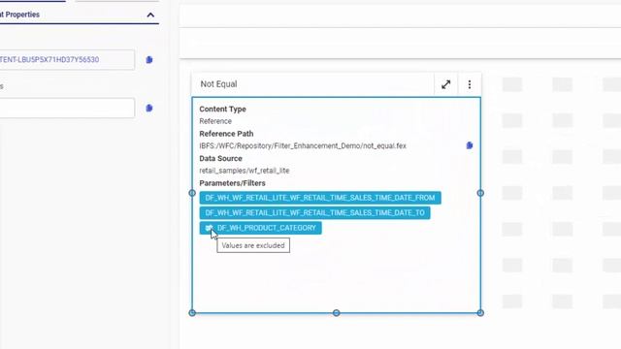Click excluded-values icon on PRODUCT_CATEGORY chip

tap(209, 228)
